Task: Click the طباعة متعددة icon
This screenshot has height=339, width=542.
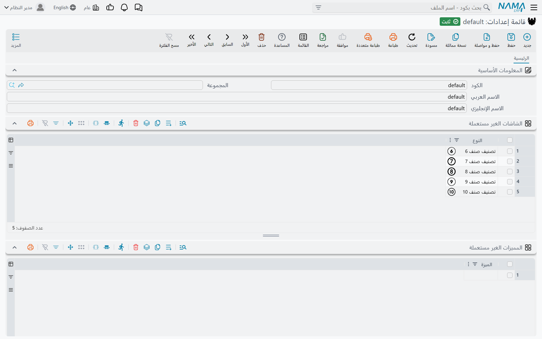Action: [x=368, y=37]
